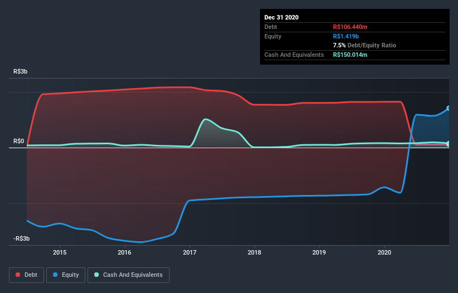Click the 2017 x-axis label
The height and width of the screenshot is (293, 458).
190,252
